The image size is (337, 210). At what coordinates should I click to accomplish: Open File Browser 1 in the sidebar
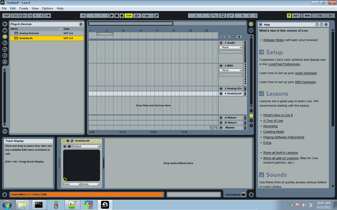[x=5, y=43]
